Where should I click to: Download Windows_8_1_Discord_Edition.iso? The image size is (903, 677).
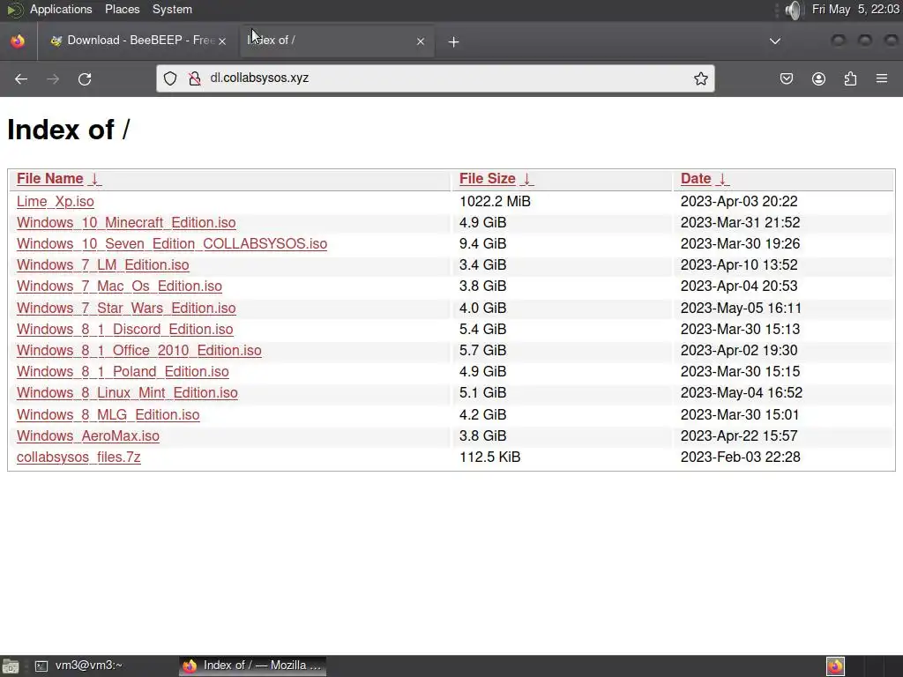point(125,330)
